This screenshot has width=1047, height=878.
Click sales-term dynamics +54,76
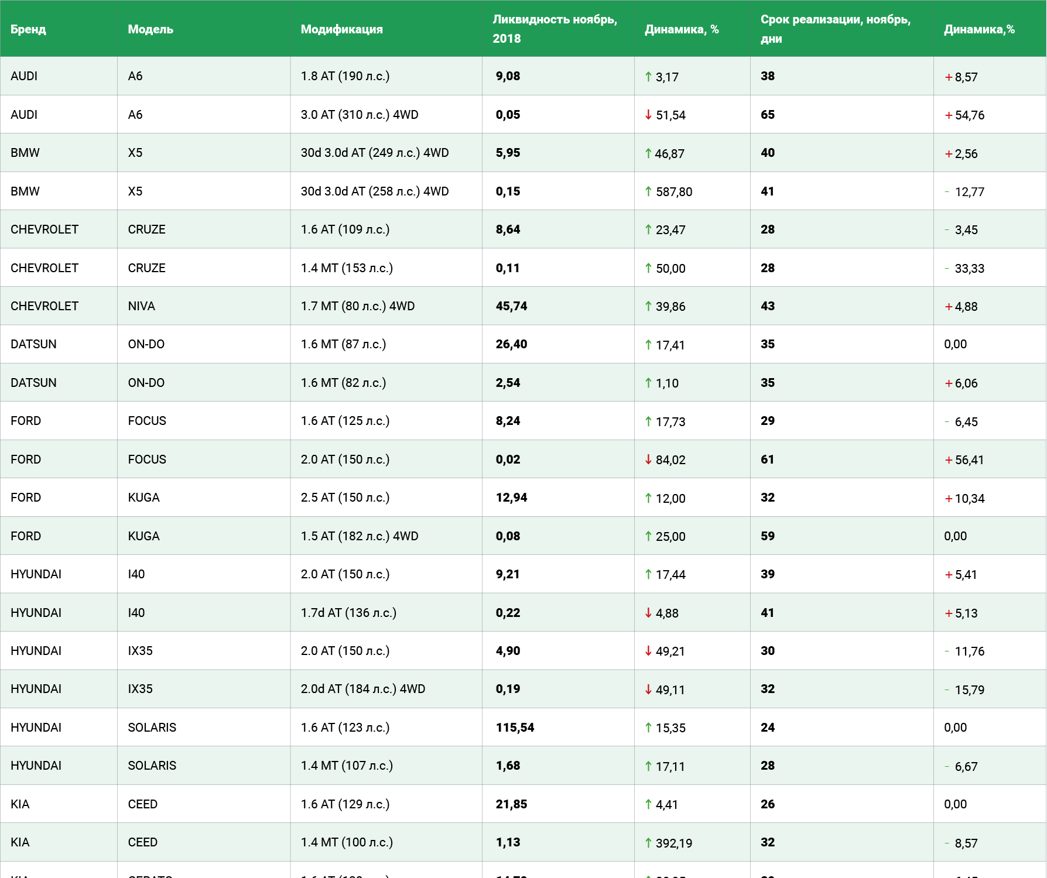pyautogui.click(x=964, y=115)
